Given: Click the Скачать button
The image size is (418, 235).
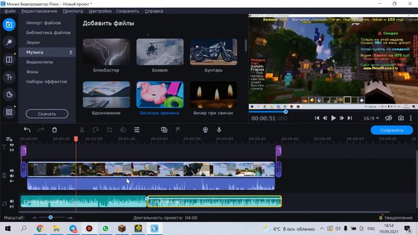Looking at the screenshot, I should pos(47,114).
